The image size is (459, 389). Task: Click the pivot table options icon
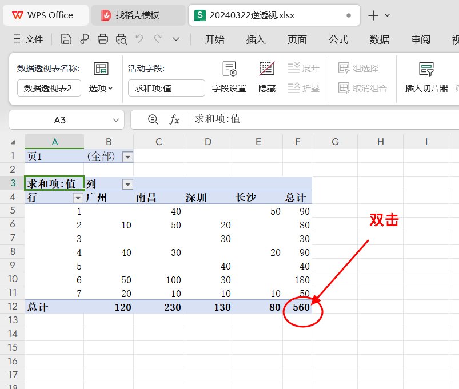point(101,69)
